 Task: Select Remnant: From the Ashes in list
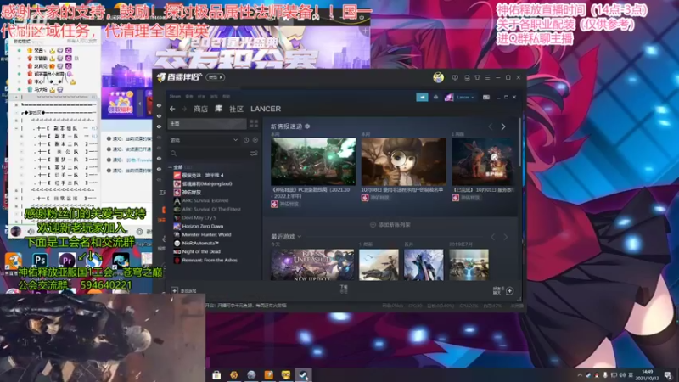point(210,261)
